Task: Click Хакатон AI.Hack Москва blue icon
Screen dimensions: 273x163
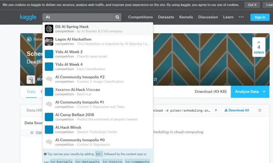Action: point(49,92)
